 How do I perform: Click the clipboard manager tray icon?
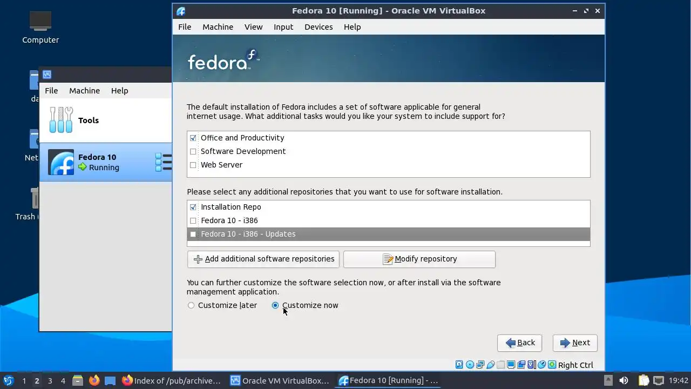(x=643, y=380)
